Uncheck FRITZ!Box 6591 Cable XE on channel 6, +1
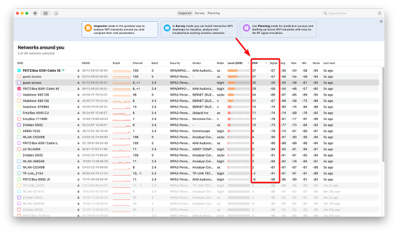This screenshot has width=398, height=234. (x=19, y=88)
